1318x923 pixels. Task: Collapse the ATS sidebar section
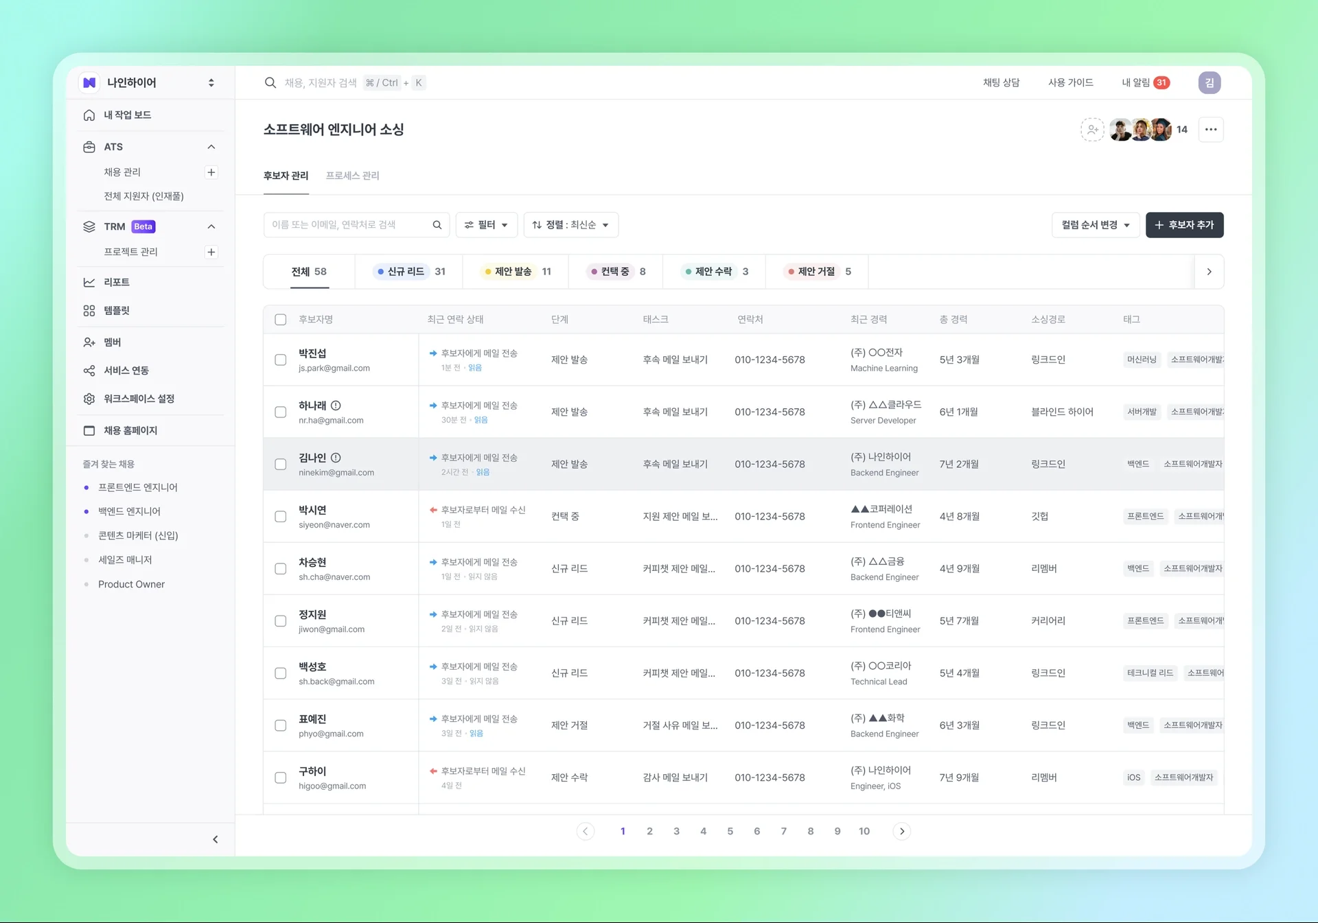click(211, 147)
